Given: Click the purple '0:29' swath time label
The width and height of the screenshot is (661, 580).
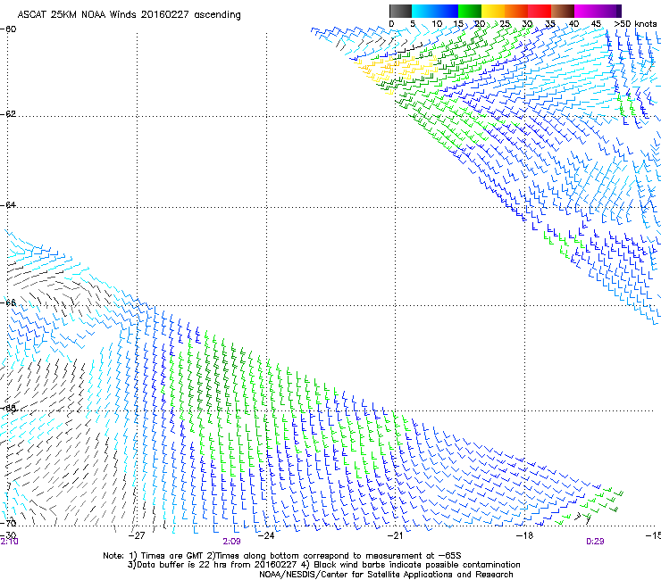Looking at the screenshot, I should pos(595,542).
